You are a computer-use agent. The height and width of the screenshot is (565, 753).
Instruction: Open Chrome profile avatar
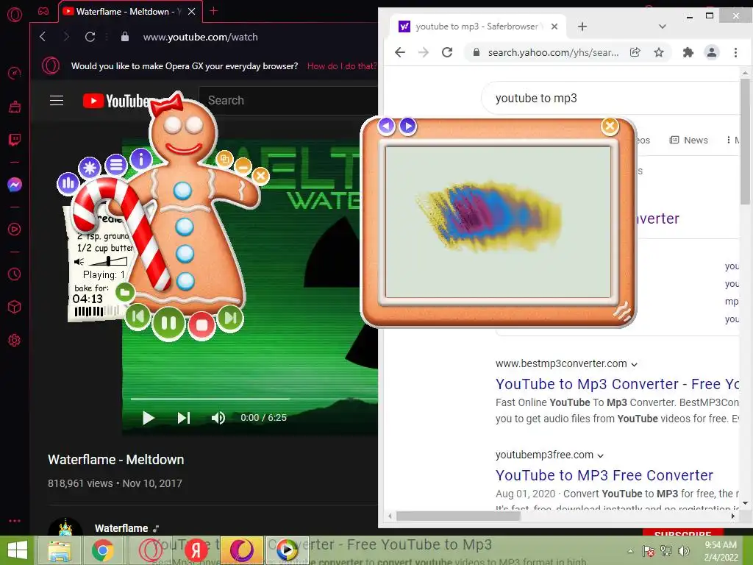tap(712, 52)
